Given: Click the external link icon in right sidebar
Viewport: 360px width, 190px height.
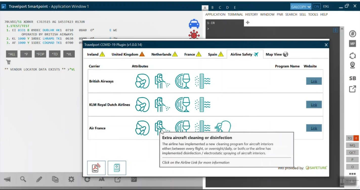Looking at the screenshot, I should point(353,89).
